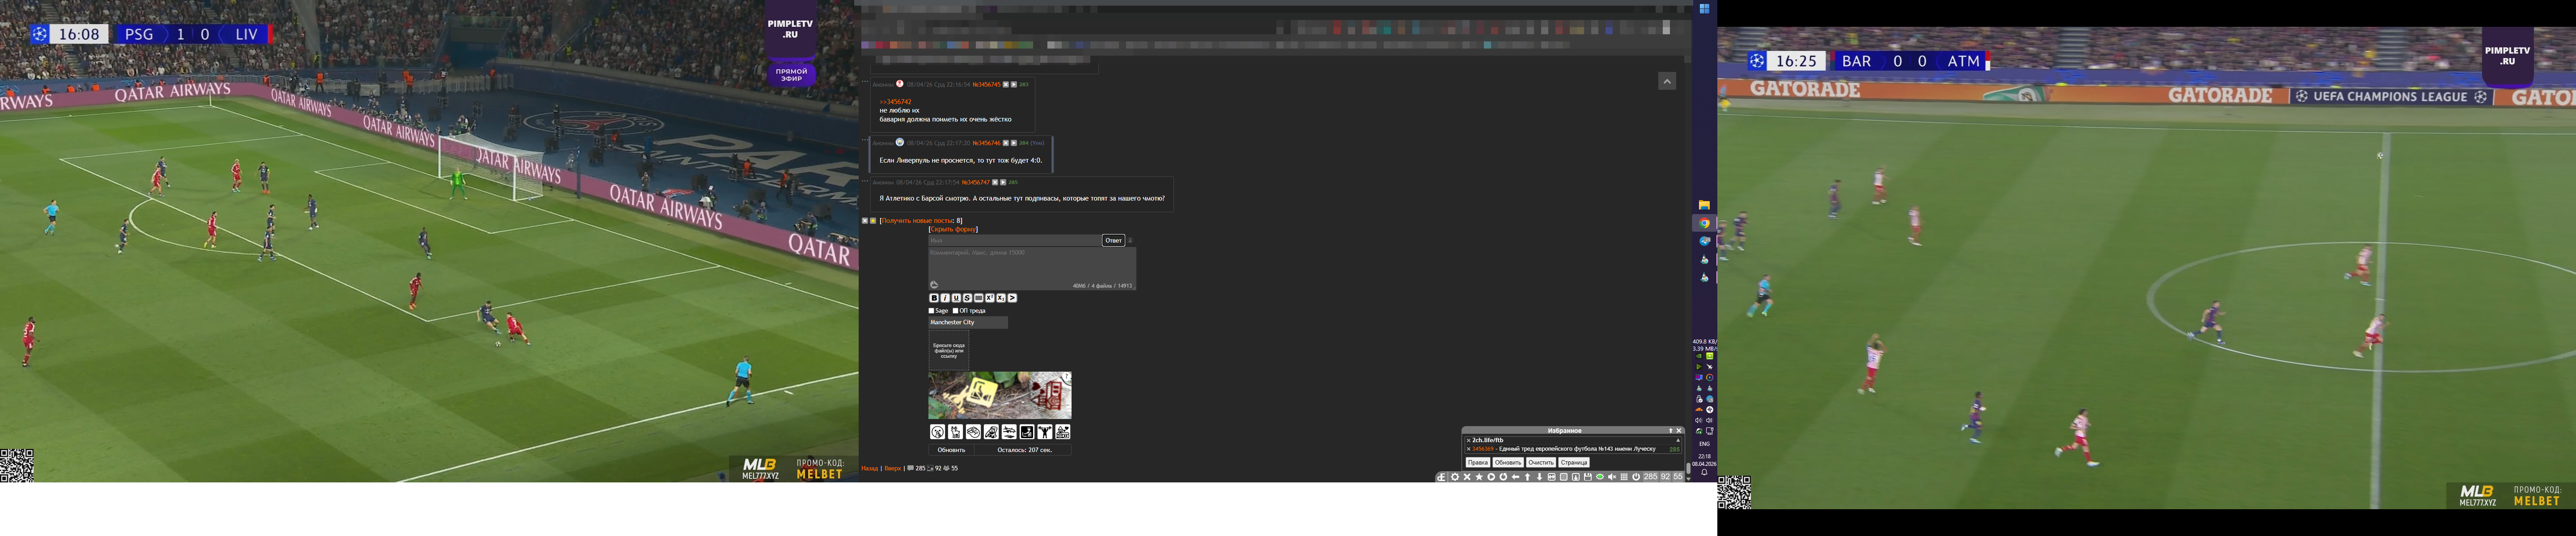Screen dimensions: 2576x536
Task: Click the Назад link at page bottom
Action: pyautogui.click(x=869, y=468)
